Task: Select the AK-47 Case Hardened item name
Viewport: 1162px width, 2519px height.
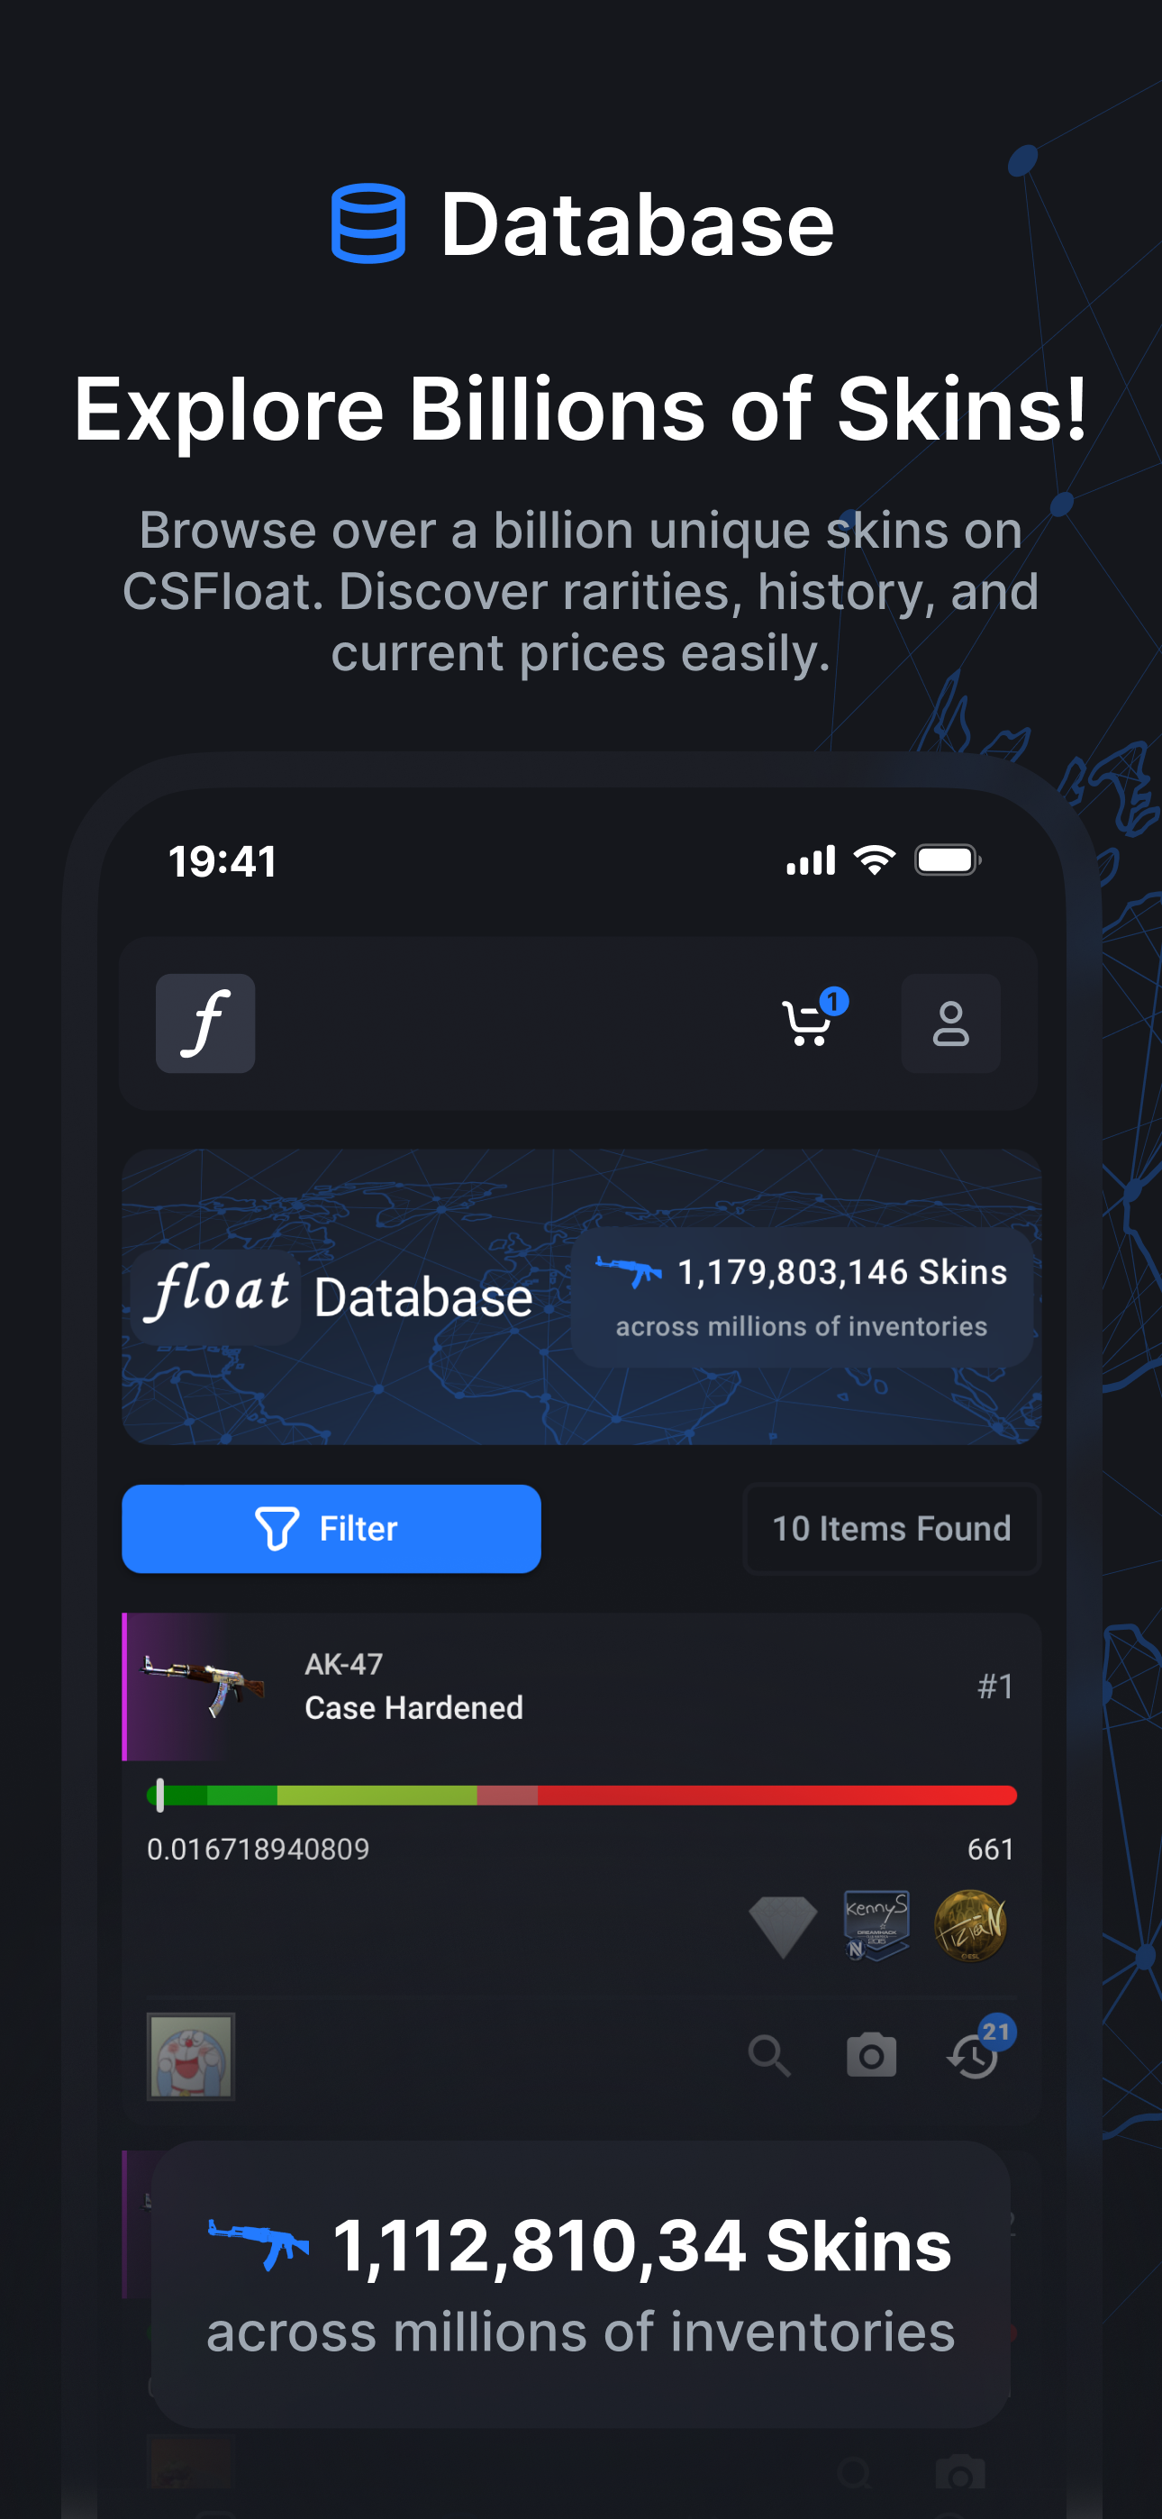Action: [413, 1686]
